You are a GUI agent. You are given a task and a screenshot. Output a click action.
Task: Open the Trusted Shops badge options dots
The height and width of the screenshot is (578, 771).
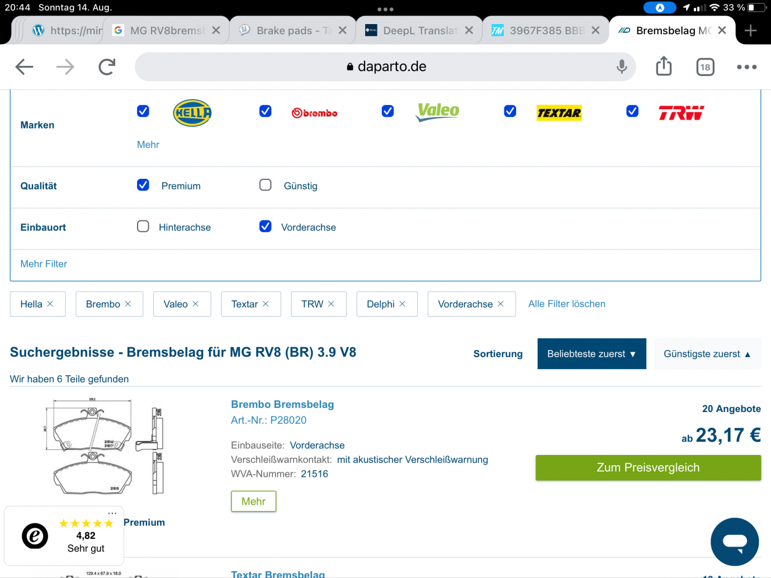coord(112,513)
